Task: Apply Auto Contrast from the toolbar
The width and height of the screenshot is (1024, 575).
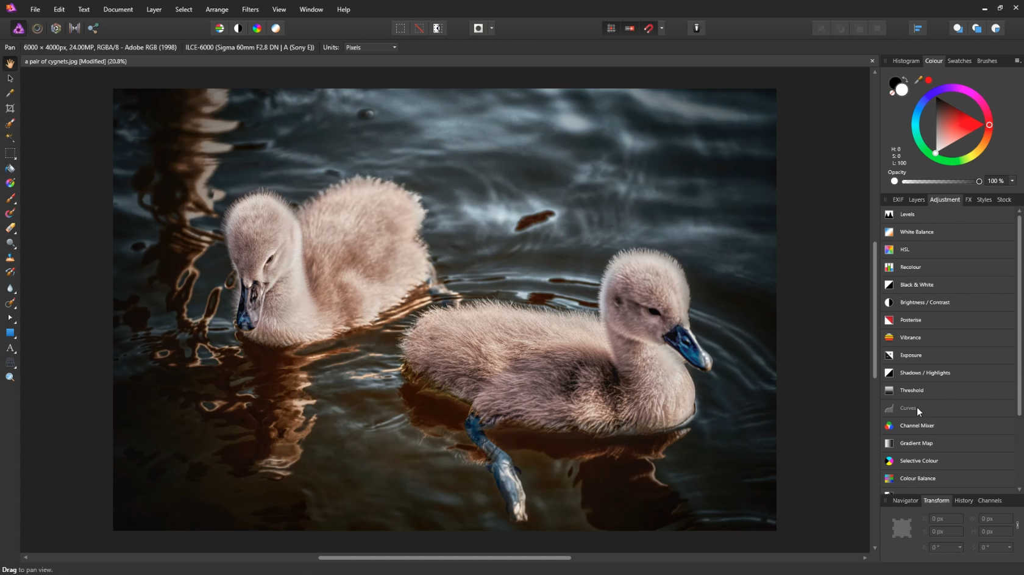Action: [238, 28]
